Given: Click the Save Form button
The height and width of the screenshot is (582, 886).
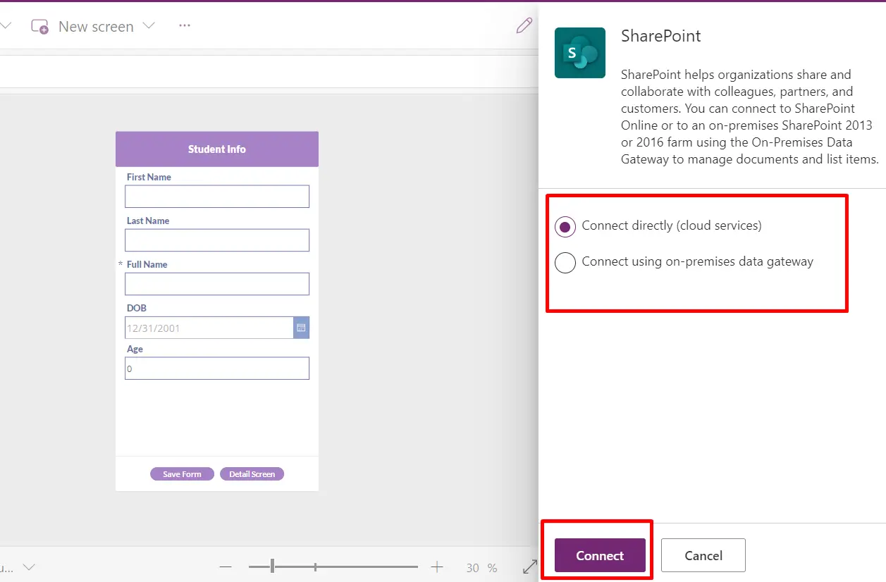Looking at the screenshot, I should click(x=182, y=474).
